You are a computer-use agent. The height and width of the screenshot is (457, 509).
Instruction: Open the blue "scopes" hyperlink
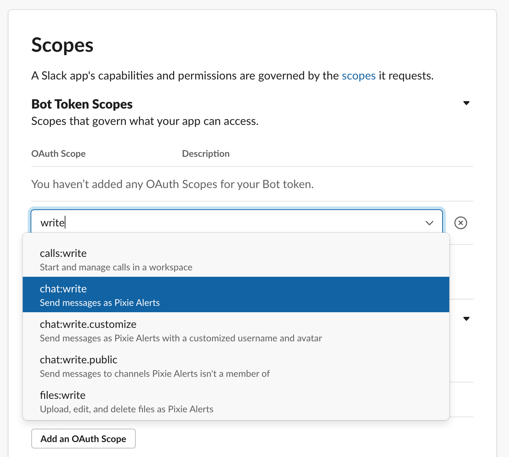358,76
